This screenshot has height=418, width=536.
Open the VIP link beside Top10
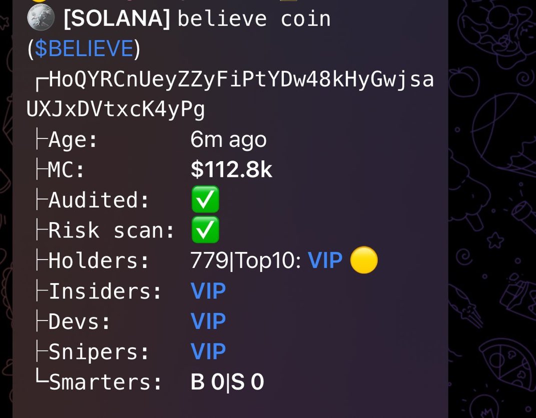click(x=325, y=260)
